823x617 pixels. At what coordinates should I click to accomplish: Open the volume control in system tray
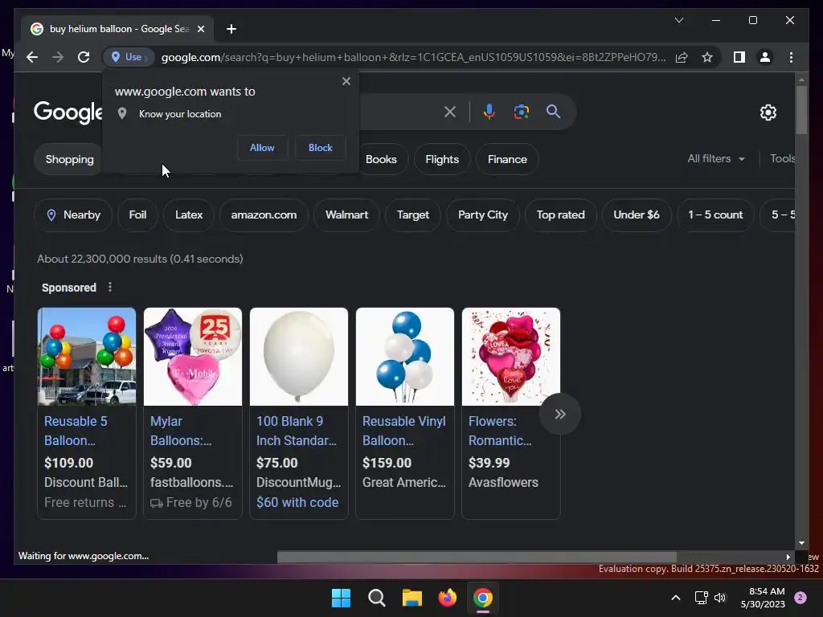720,598
